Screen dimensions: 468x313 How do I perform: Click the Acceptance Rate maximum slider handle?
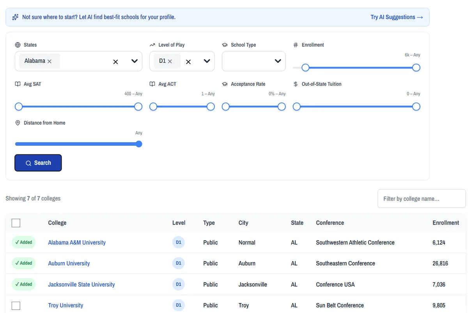click(x=282, y=107)
